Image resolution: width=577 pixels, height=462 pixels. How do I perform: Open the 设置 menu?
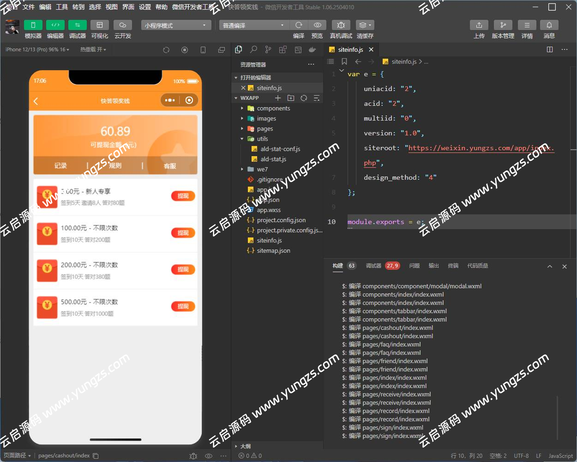tap(145, 7)
